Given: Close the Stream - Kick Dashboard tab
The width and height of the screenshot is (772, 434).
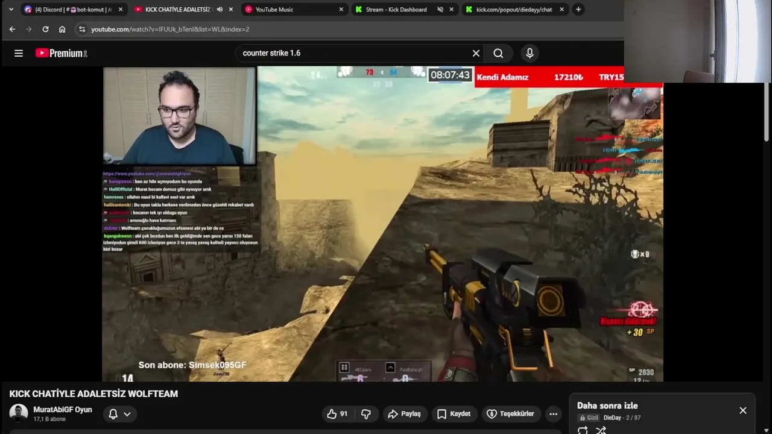Looking at the screenshot, I should pyautogui.click(x=451, y=10).
